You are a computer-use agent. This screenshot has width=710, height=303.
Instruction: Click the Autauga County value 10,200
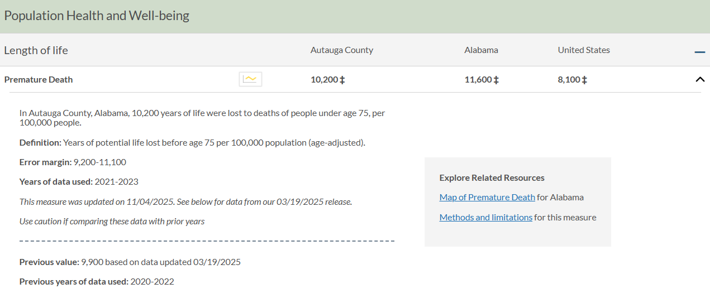click(324, 80)
